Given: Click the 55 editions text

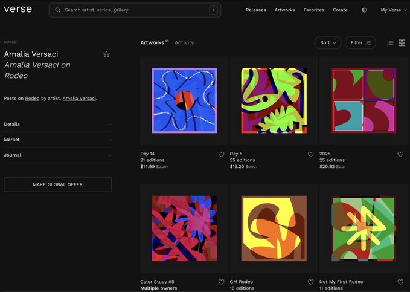Looking at the screenshot, I should pos(242,160).
